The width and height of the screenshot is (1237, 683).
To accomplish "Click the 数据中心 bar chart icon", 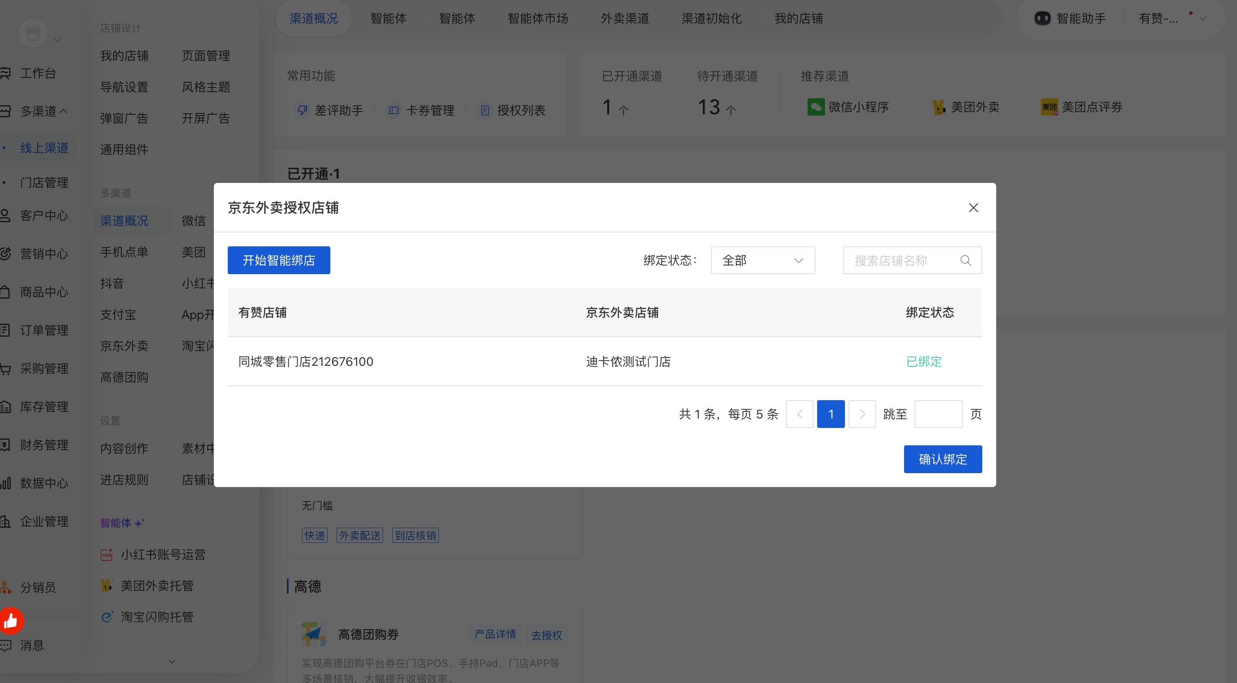I will point(5,483).
